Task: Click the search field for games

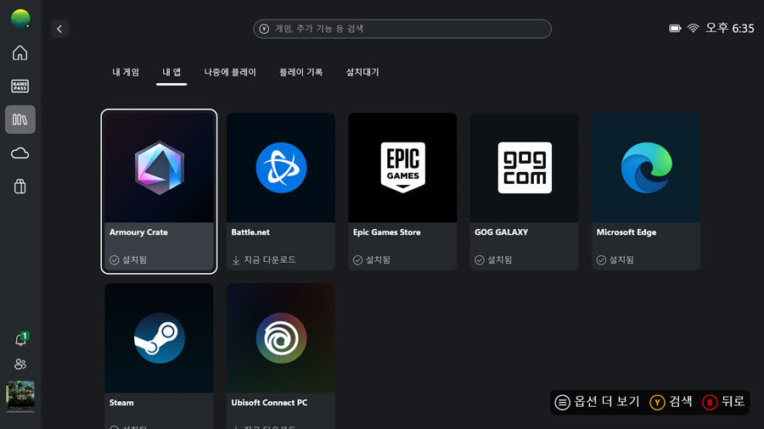Action: (402, 29)
